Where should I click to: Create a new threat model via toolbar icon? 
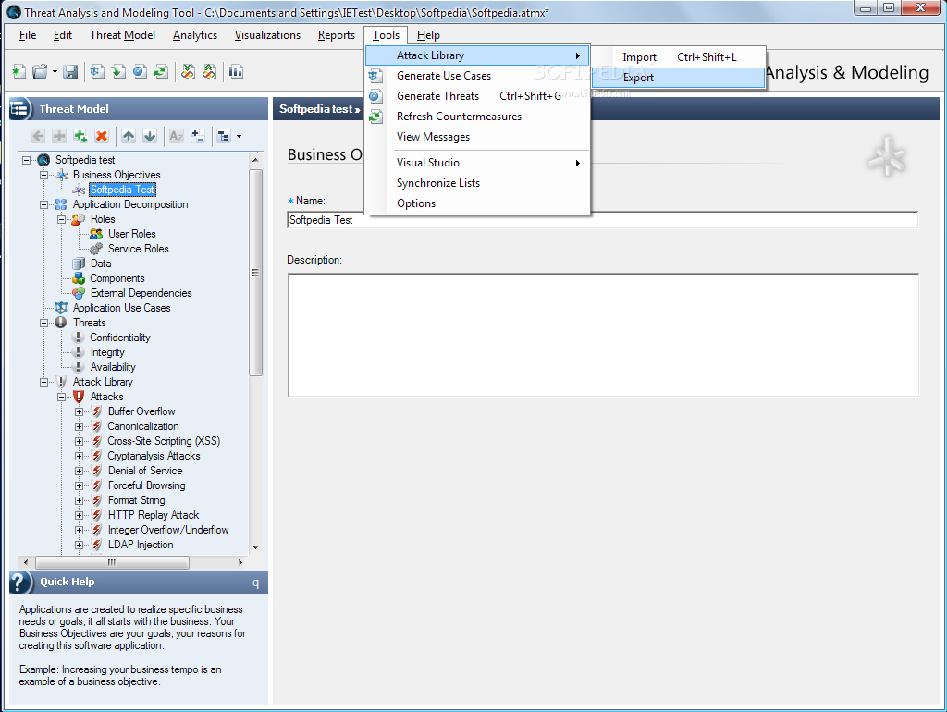click(x=19, y=72)
